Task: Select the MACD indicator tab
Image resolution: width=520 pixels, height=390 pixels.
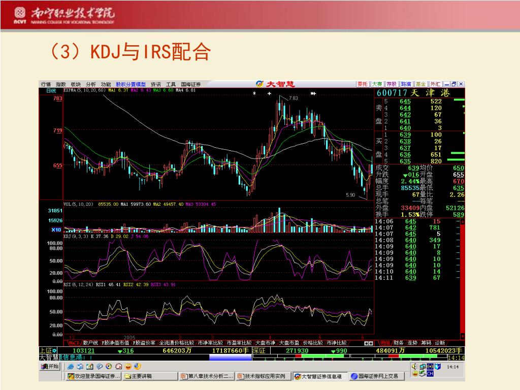Action: tap(74, 343)
